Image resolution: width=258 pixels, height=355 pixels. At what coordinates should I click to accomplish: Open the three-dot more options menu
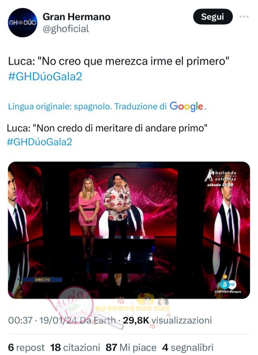(x=244, y=17)
